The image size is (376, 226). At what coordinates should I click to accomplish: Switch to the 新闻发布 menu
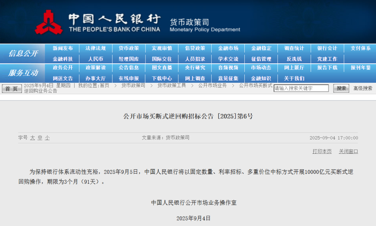pos(62,48)
